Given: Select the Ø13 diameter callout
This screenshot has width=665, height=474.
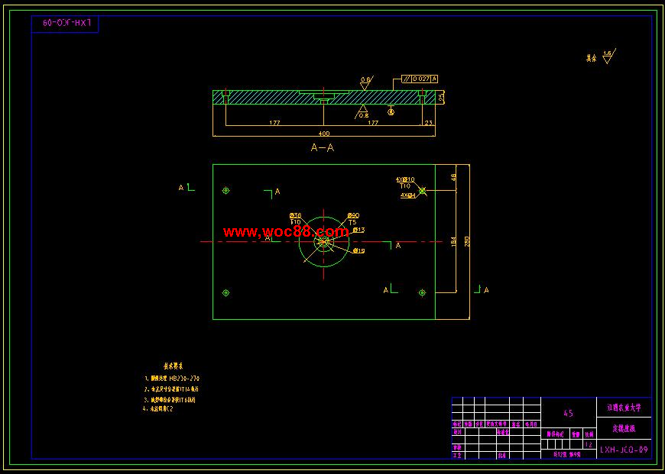Looking at the screenshot, I should [x=358, y=230].
